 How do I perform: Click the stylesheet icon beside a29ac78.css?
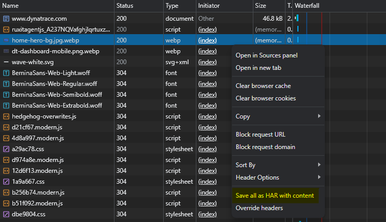click(6, 149)
